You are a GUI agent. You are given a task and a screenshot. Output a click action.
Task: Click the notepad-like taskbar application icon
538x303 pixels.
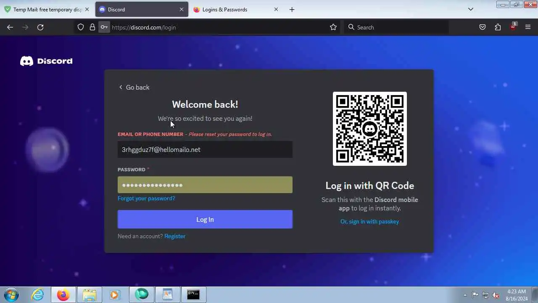pyautogui.click(x=167, y=295)
